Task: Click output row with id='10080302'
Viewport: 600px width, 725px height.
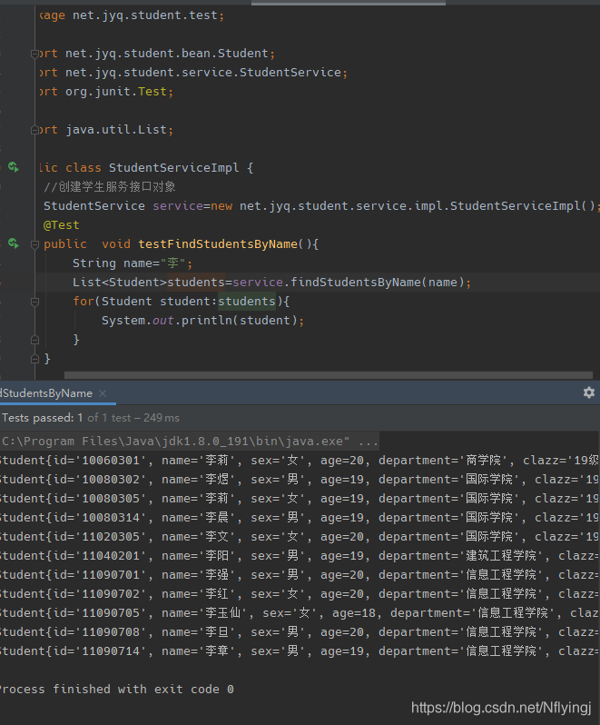Action: coord(300,480)
